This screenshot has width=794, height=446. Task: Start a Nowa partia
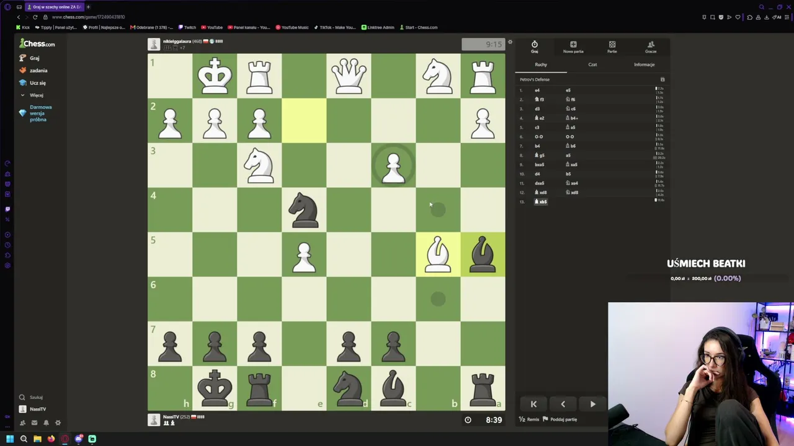click(x=573, y=47)
